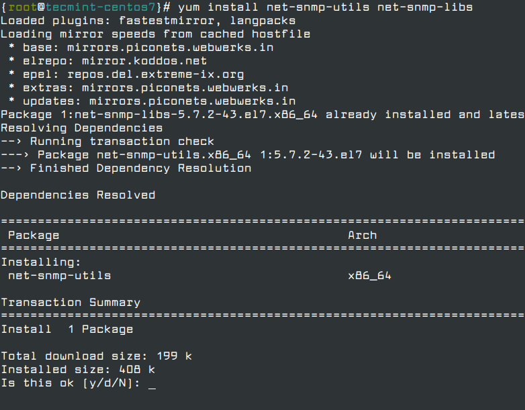
Task: Click the 'Loading mirror speeds' line
Action: tap(155, 34)
